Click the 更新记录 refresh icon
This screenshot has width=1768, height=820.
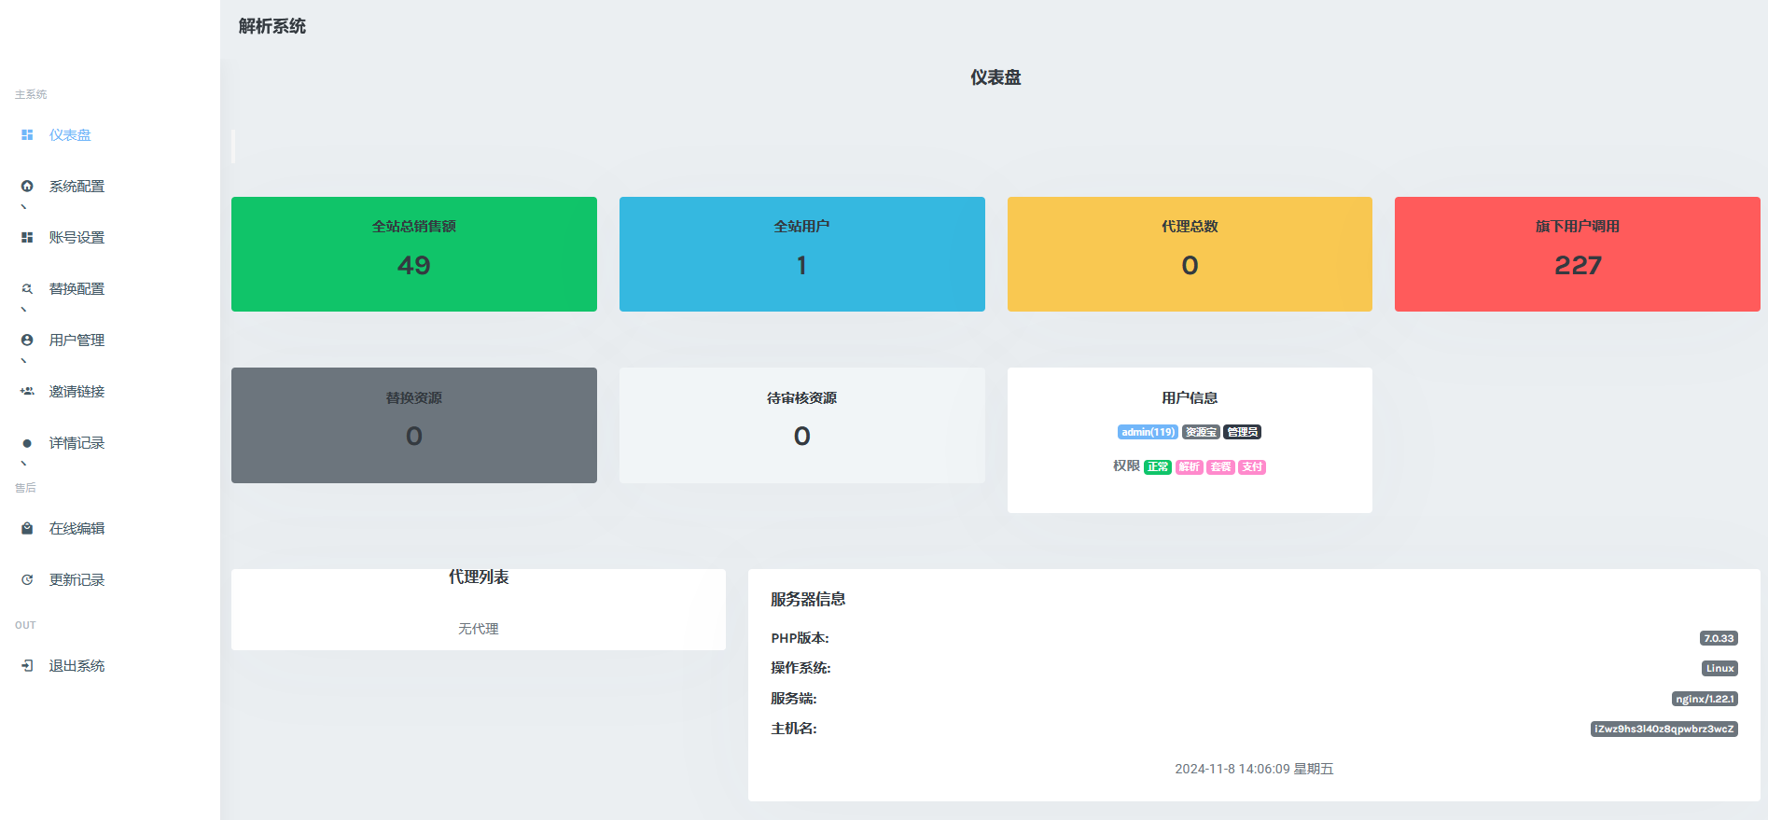point(27,580)
